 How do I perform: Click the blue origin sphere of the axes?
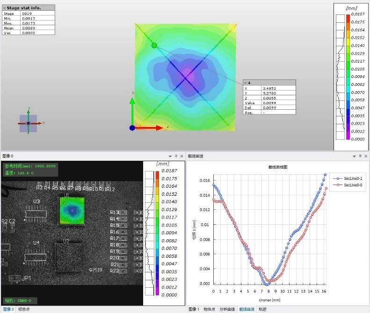(x=132, y=128)
